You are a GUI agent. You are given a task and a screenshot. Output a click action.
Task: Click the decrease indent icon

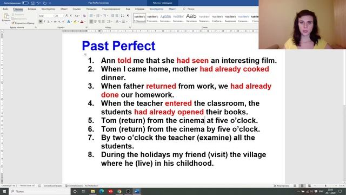click(112, 16)
